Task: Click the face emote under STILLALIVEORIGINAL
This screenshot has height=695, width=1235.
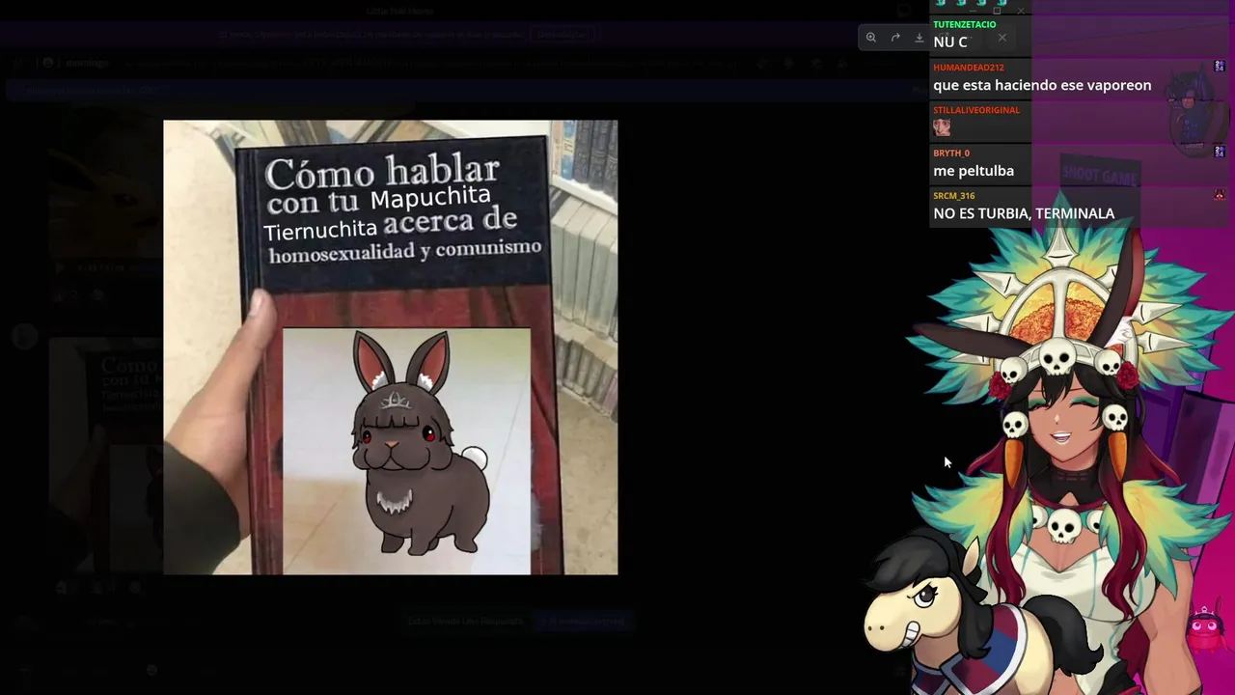Action: point(942,127)
